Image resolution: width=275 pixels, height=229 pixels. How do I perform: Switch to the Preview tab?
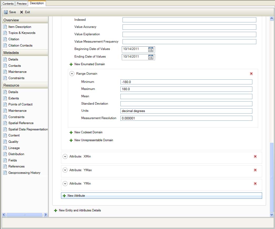[x=22, y=4]
